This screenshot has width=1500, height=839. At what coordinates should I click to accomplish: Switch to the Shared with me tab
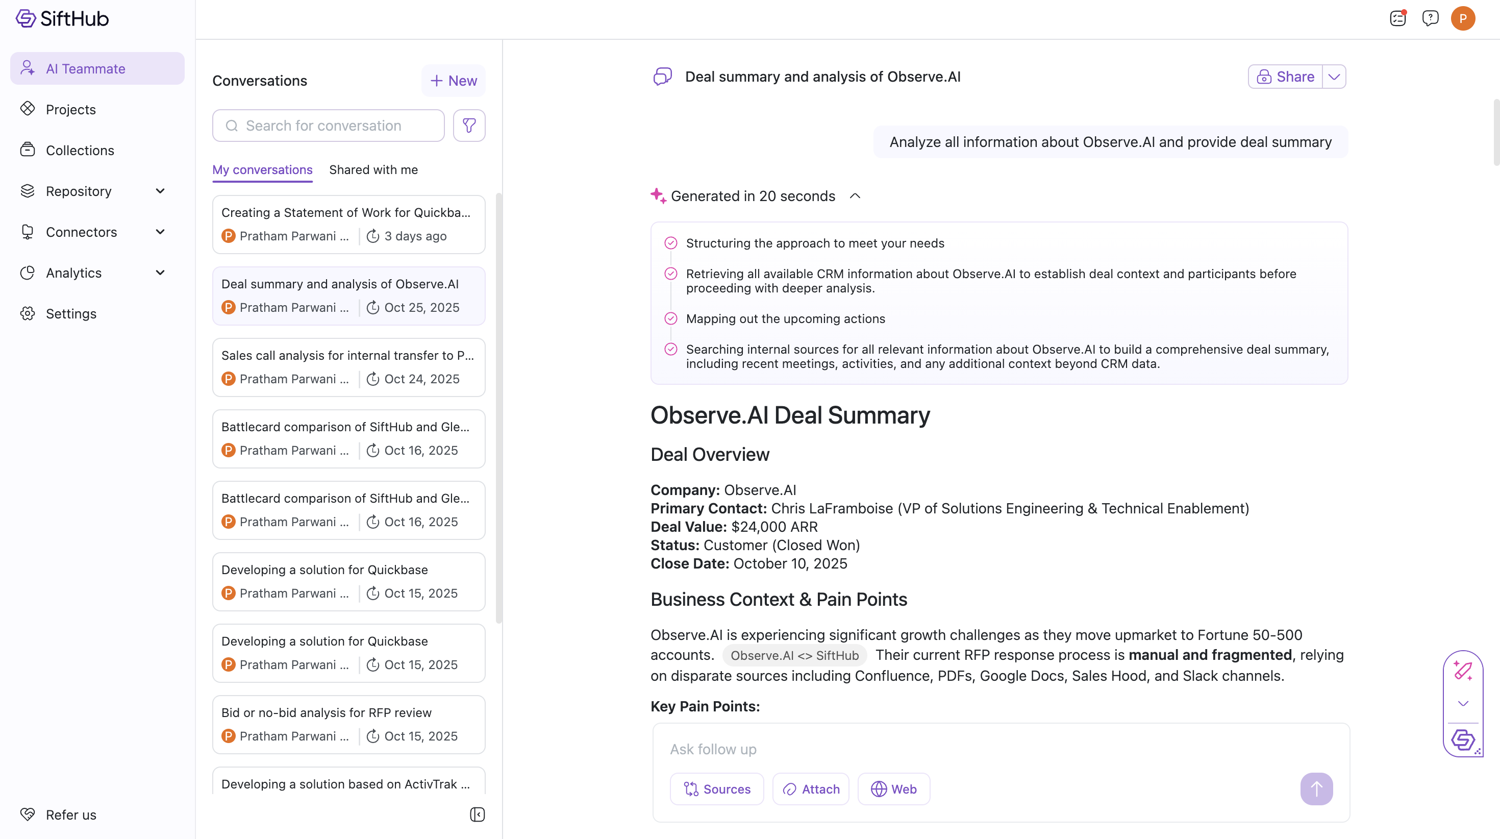pos(373,169)
